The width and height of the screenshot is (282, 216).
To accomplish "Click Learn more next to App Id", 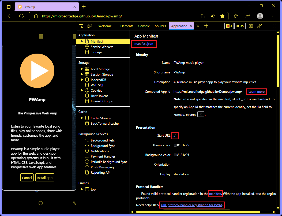I will coord(257,92).
